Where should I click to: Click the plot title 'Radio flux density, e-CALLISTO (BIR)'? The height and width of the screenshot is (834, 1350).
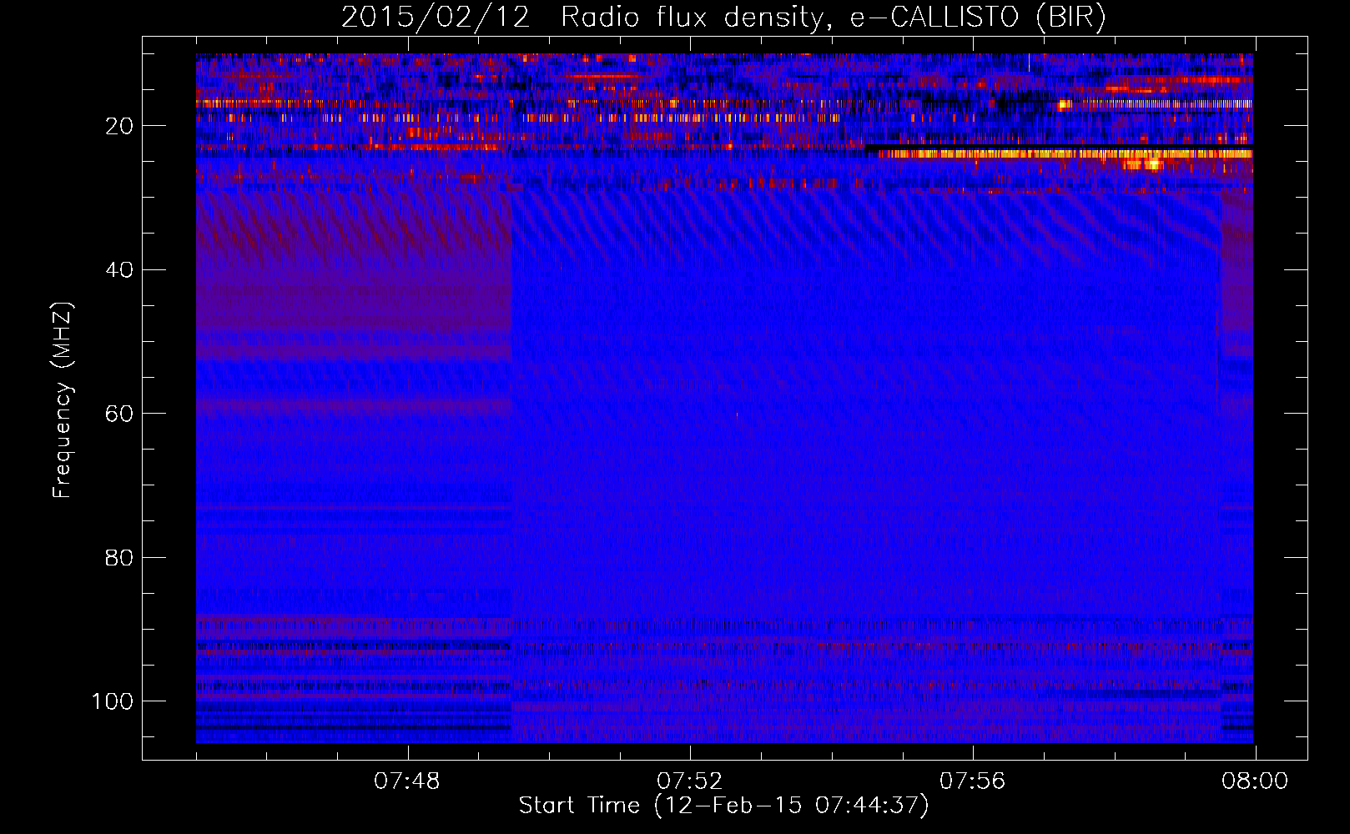(833, 18)
